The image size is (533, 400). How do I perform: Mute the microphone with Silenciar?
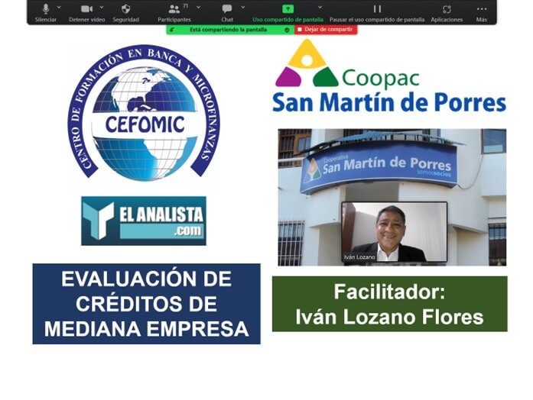[x=45, y=11]
